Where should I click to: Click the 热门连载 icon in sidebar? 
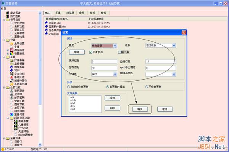click(x=8, y=16)
